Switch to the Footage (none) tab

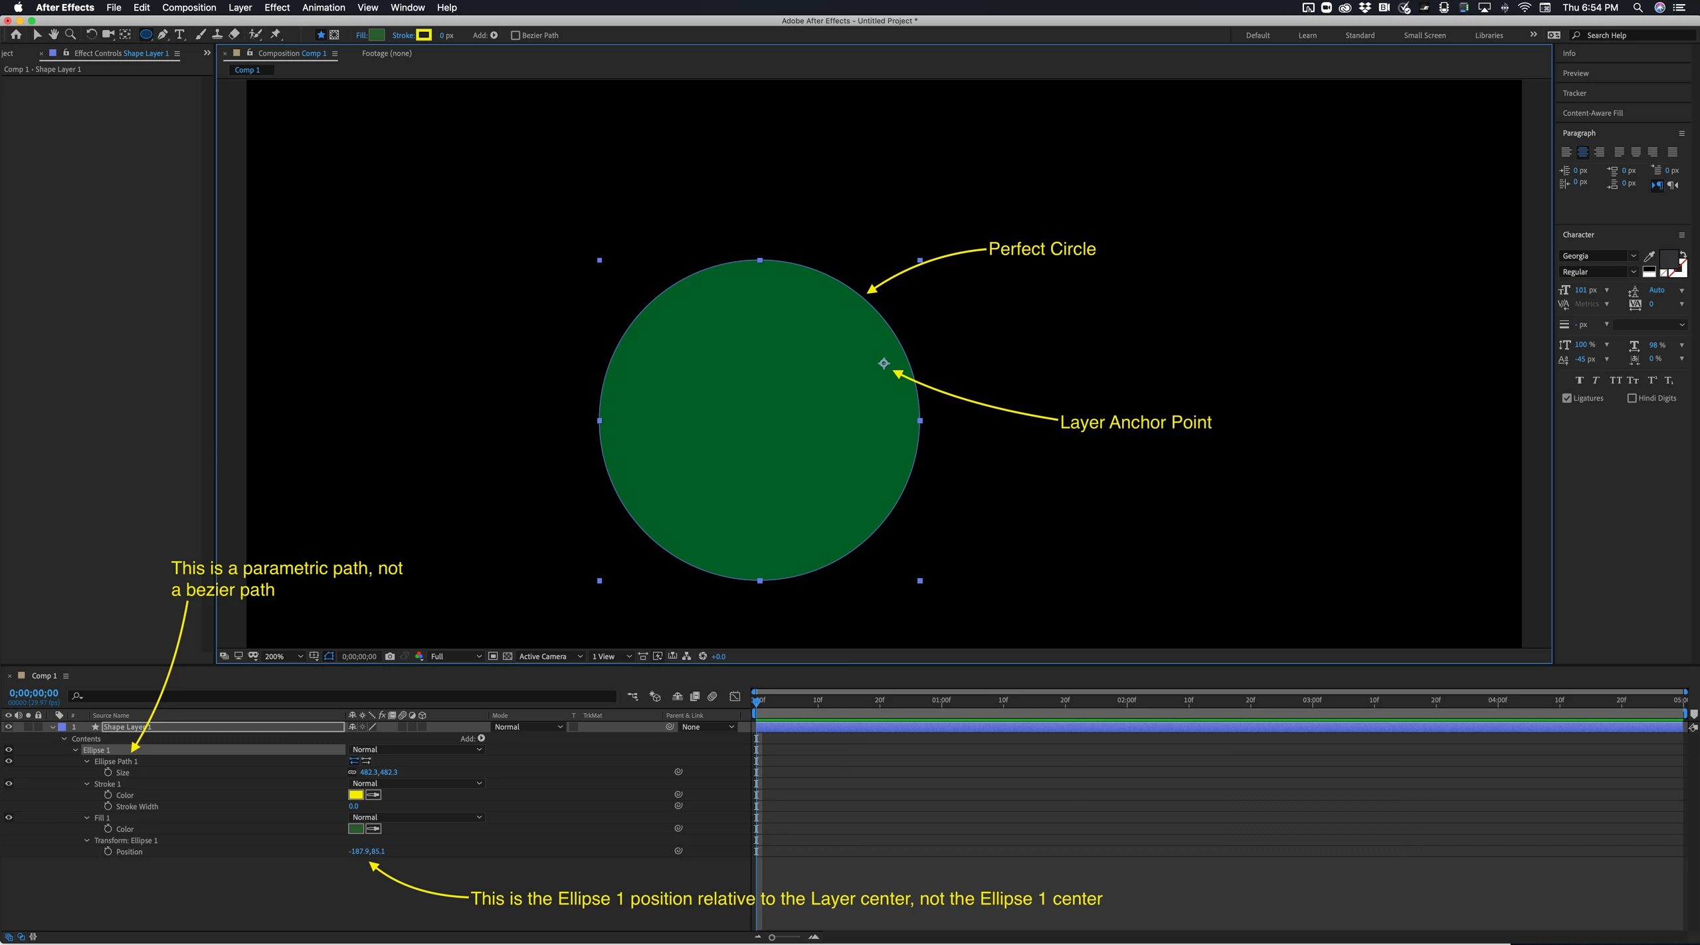387,53
